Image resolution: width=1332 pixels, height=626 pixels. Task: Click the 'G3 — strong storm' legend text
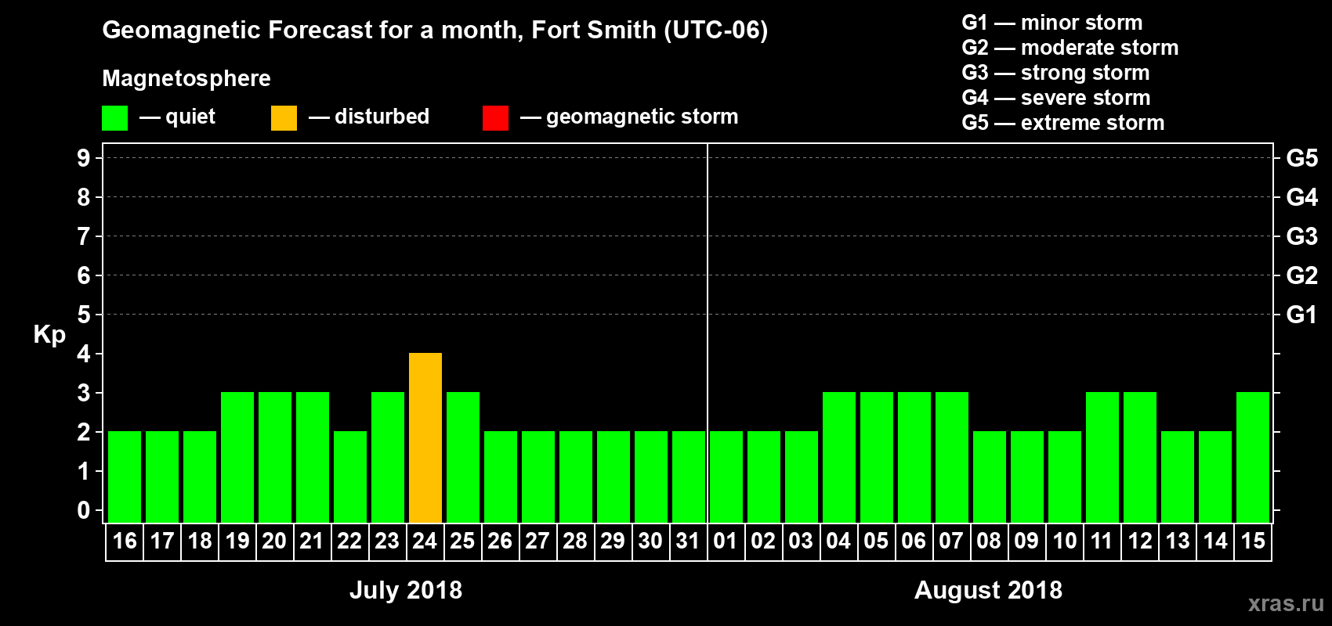tap(1056, 73)
